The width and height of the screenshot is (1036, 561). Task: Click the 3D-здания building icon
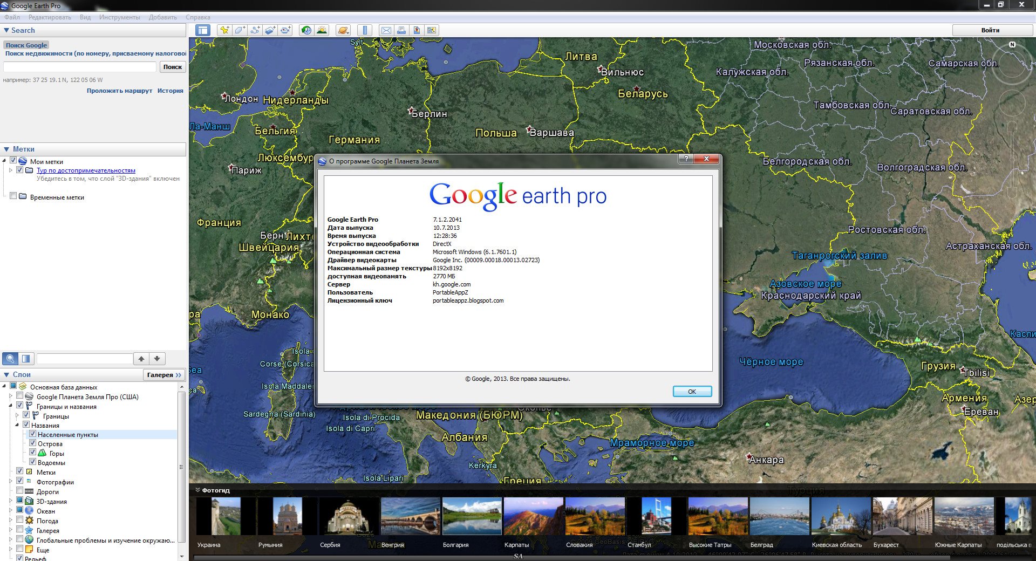click(30, 501)
